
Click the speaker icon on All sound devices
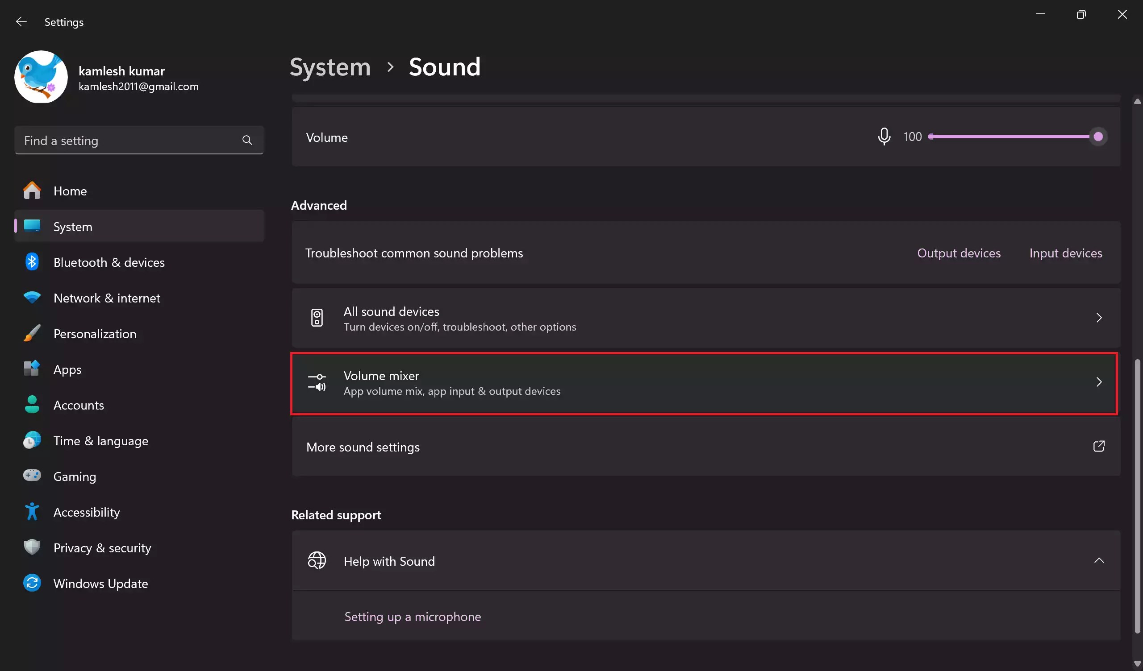point(317,318)
